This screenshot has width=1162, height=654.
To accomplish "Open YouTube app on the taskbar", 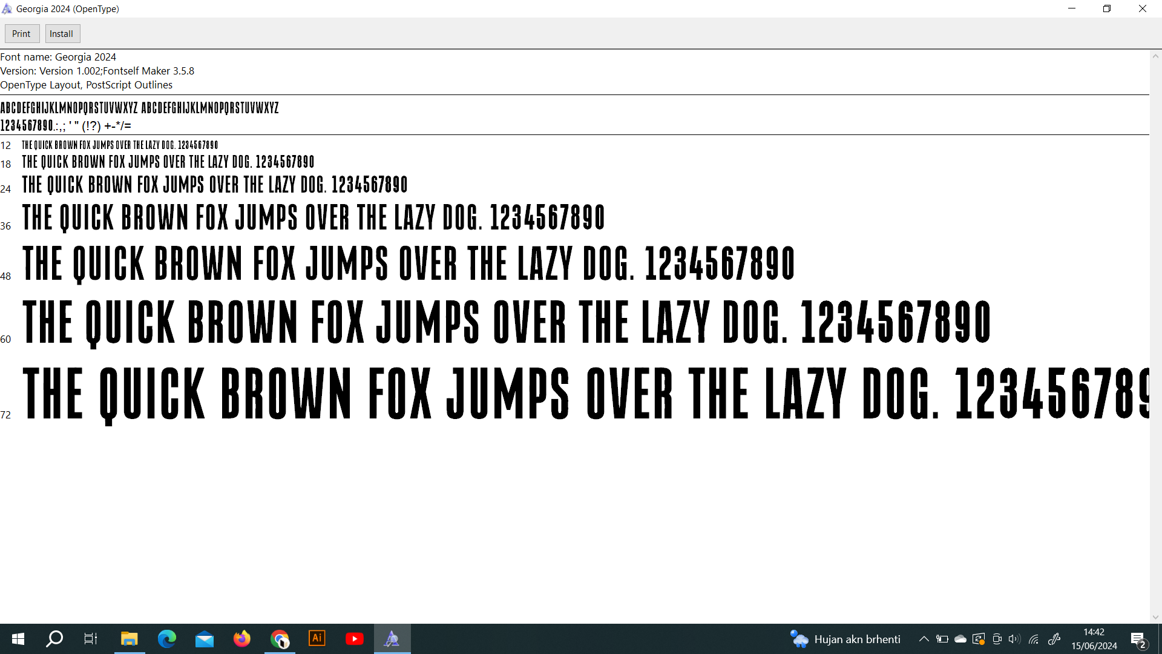I will click(355, 639).
